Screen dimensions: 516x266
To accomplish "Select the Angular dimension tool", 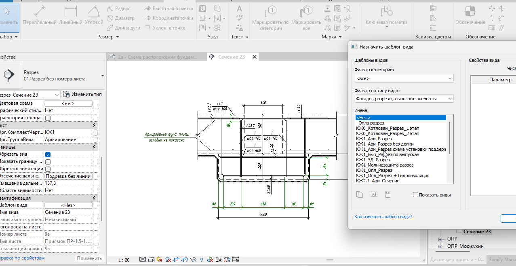I will [x=93, y=15].
